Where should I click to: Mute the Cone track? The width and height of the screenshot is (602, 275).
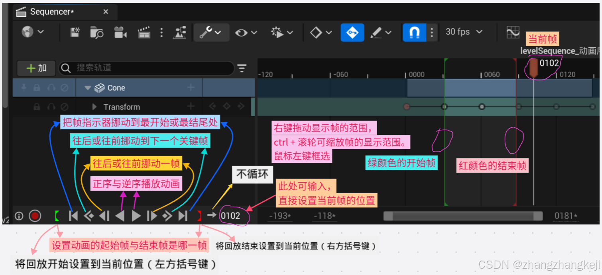[x=64, y=88]
